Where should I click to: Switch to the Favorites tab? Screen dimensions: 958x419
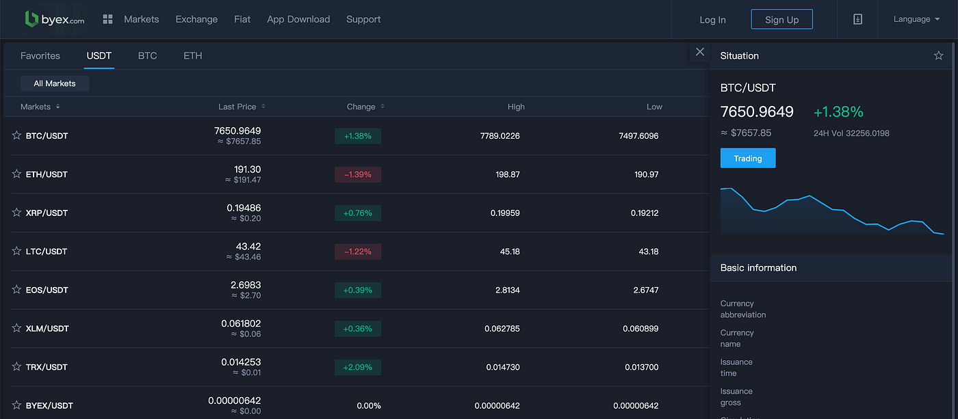(40, 55)
